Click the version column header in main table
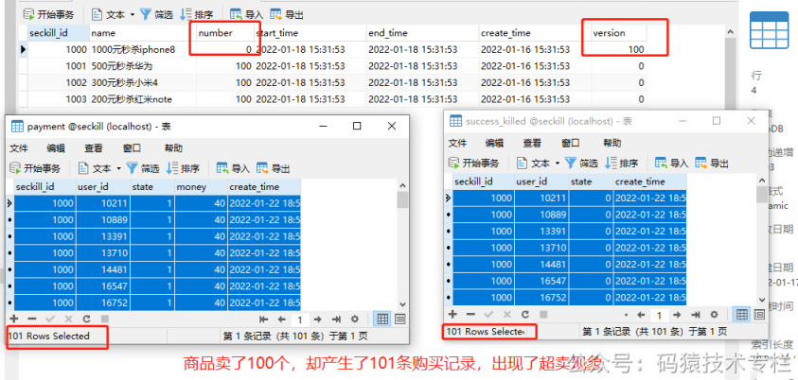798x380 pixels. (x=619, y=33)
